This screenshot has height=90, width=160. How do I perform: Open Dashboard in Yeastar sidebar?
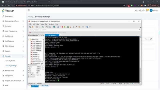(9, 16)
